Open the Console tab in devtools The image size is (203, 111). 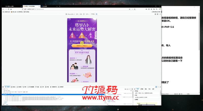(x=13, y=87)
